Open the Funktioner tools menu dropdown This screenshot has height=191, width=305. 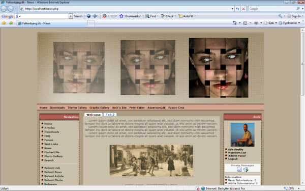pos(289,23)
